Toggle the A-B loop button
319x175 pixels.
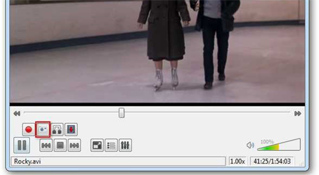coord(57,129)
